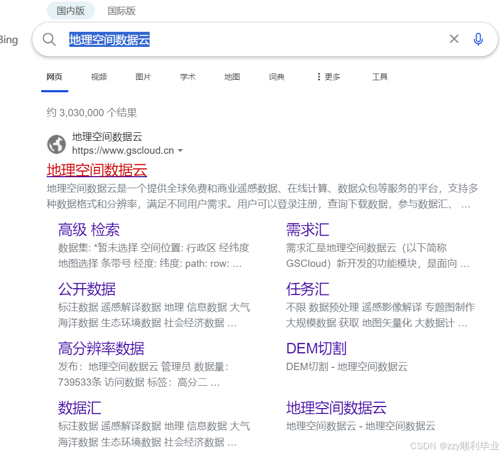Open the red 地理空间数据云 main result title
The width and height of the screenshot is (501, 455).
tap(97, 170)
